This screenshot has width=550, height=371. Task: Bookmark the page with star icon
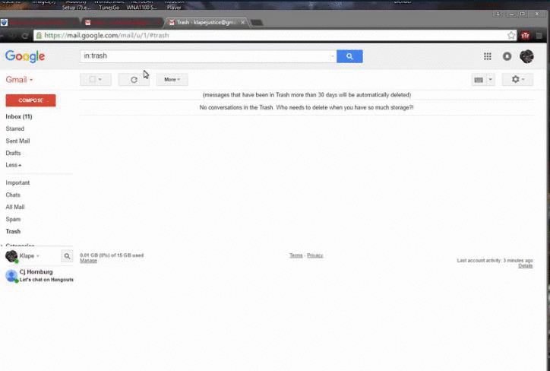tap(511, 36)
